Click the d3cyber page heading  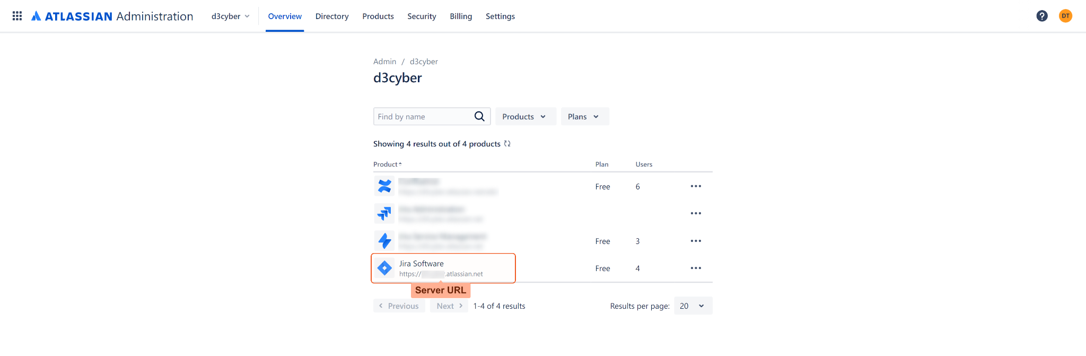click(398, 78)
